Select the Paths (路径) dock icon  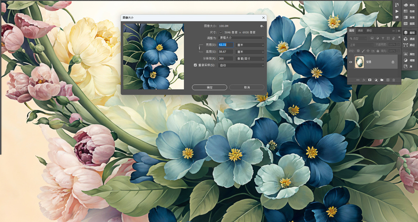409,45
